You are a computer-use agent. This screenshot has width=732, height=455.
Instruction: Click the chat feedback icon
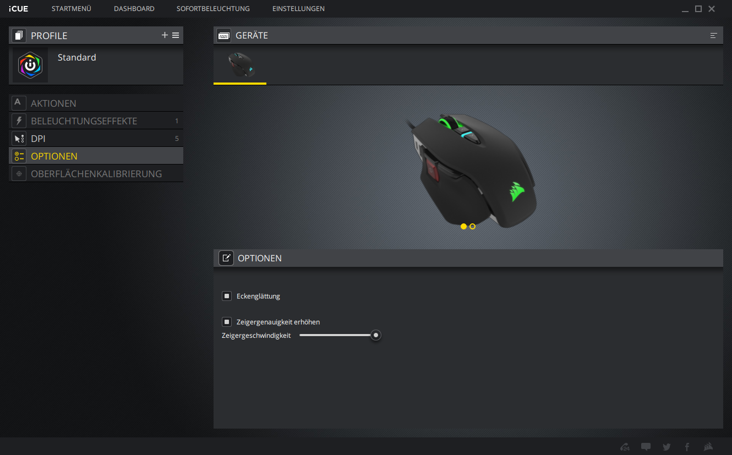coord(646,447)
